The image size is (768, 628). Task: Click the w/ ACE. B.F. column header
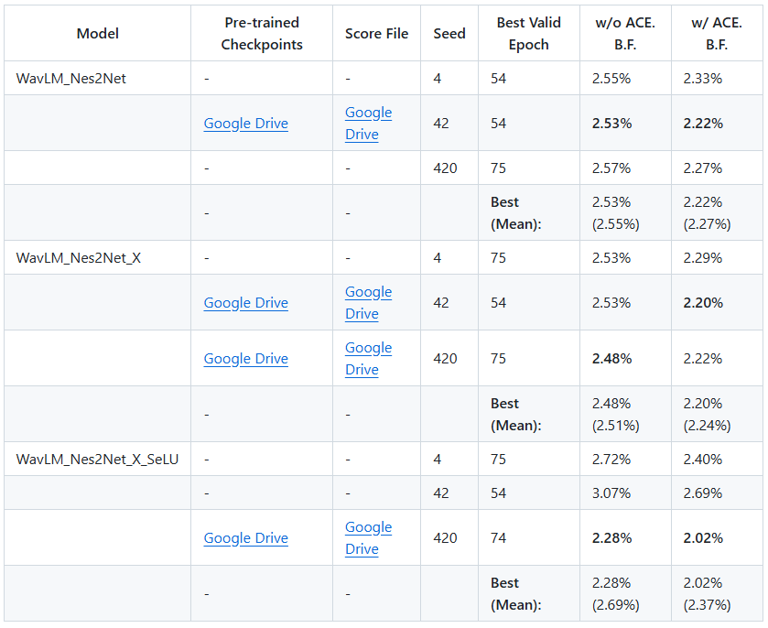717,34
